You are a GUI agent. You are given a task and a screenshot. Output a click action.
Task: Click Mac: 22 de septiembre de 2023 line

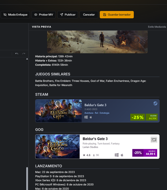[x=55, y=172]
